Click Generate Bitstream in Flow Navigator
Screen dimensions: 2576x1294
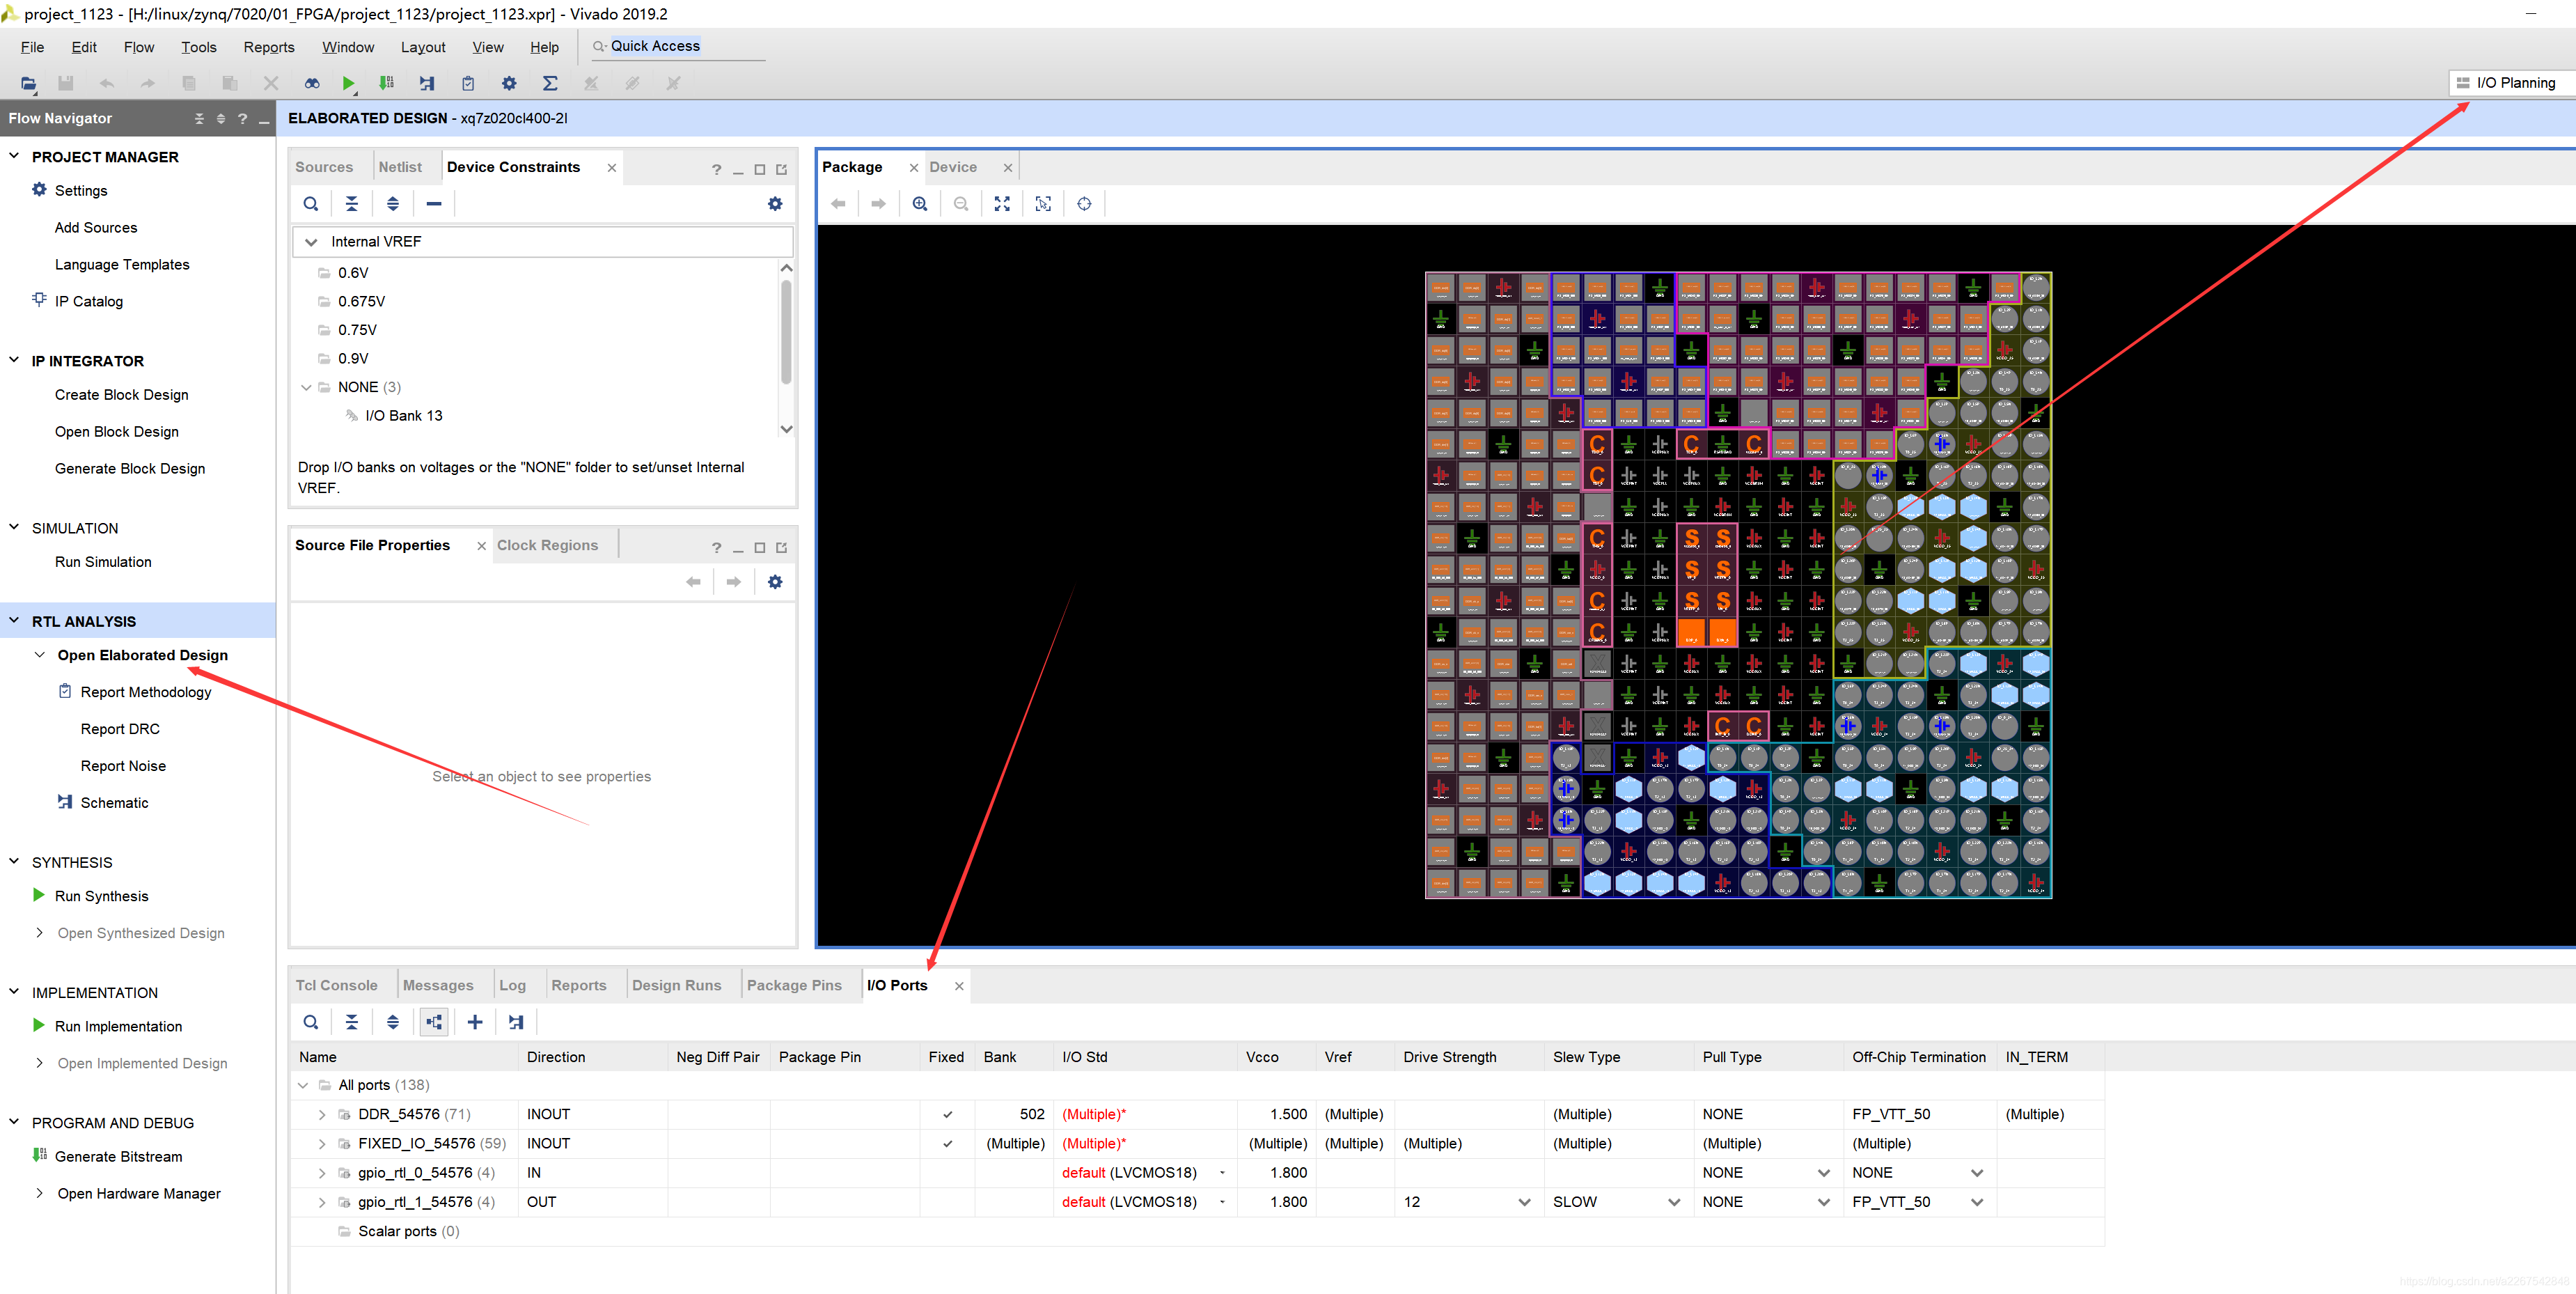click(118, 1156)
